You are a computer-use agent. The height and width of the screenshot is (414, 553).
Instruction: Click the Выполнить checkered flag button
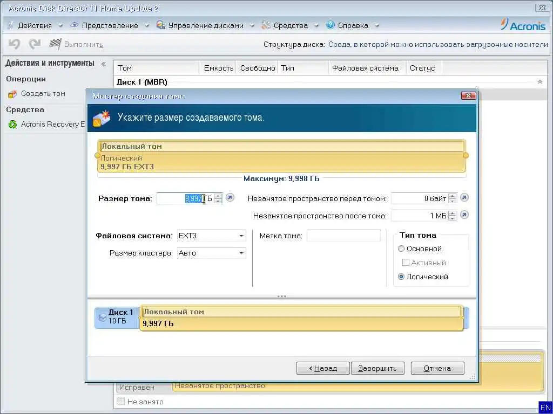point(76,44)
